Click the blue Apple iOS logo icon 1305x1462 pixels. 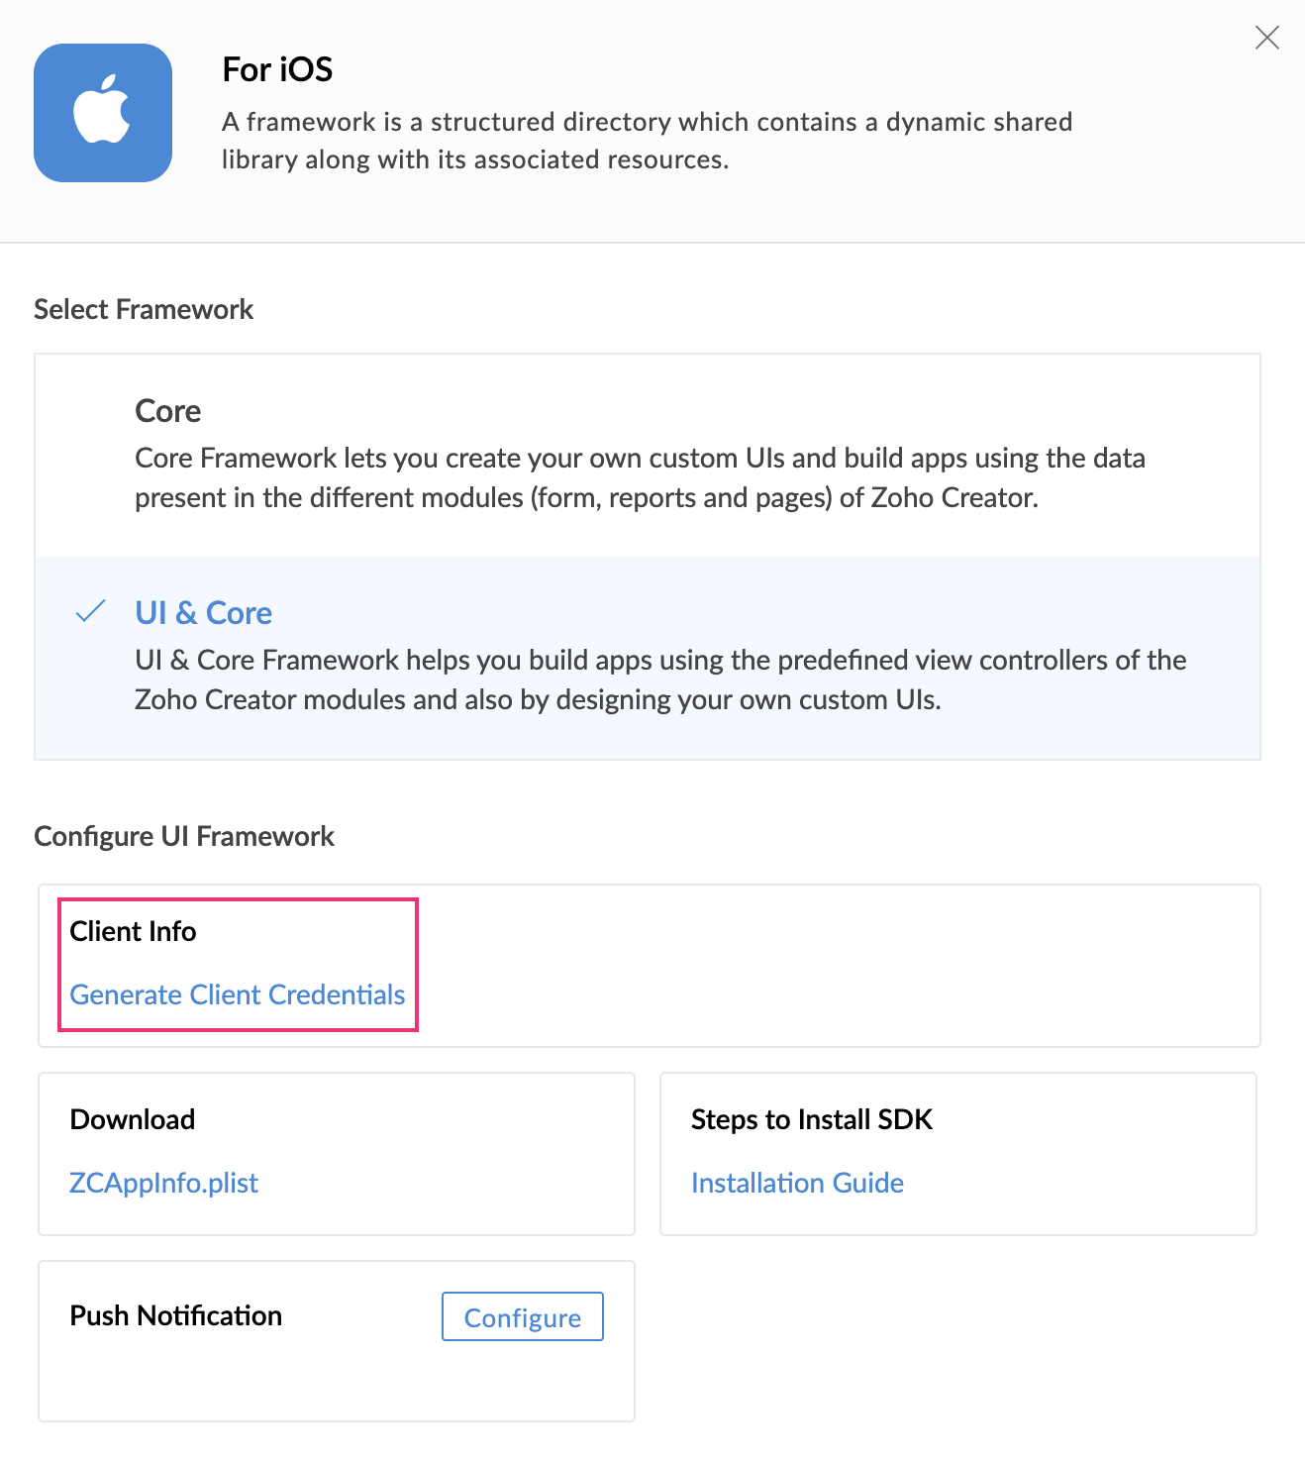click(x=103, y=113)
